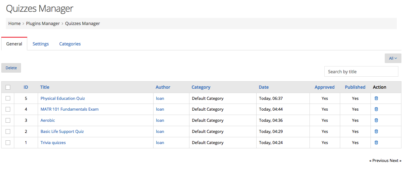403x170 pixels.
Task: Switch to the Settings tab
Action: (x=41, y=44)
